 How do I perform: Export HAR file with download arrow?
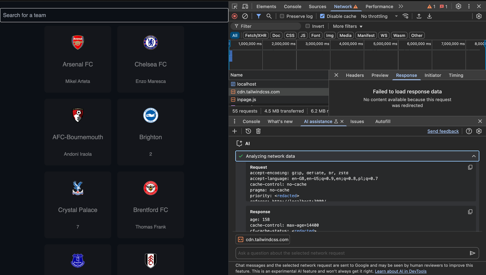(430, 16)
